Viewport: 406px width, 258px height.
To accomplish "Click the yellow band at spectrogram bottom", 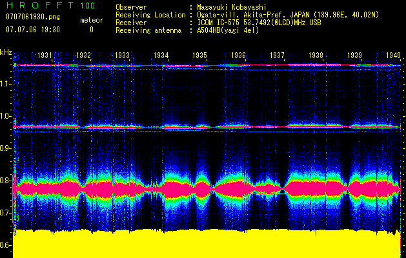I will (207, 245).
